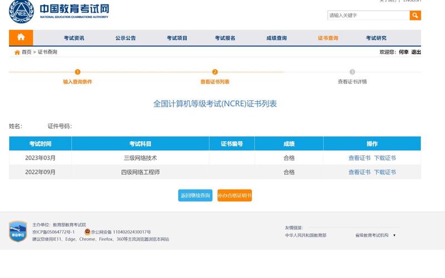Click 下载证书 for 四级网络工程师
This screenshot has height=278, width=445.
(385, 172)
